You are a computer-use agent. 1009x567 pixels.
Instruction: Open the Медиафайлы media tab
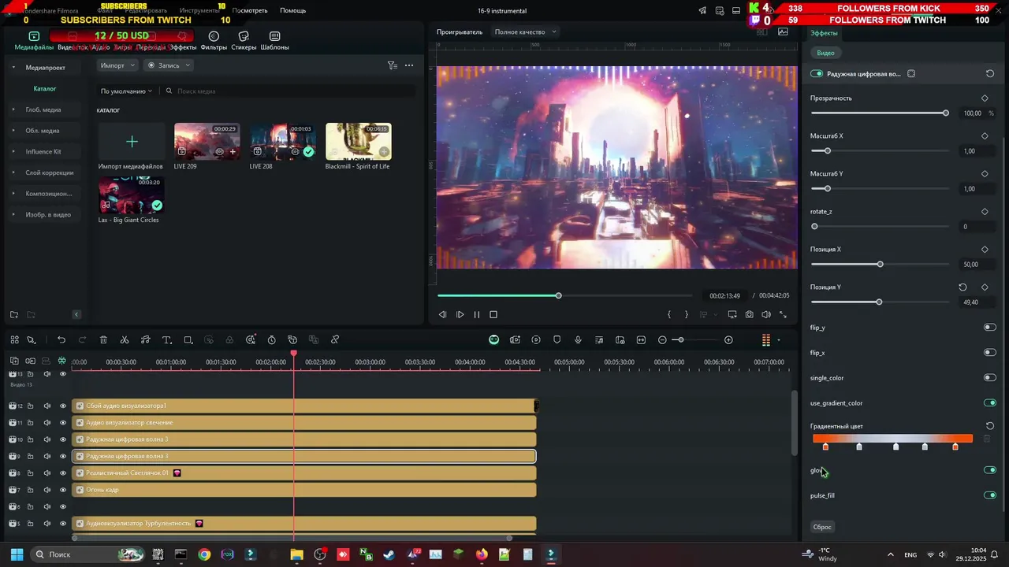(34, 41)
